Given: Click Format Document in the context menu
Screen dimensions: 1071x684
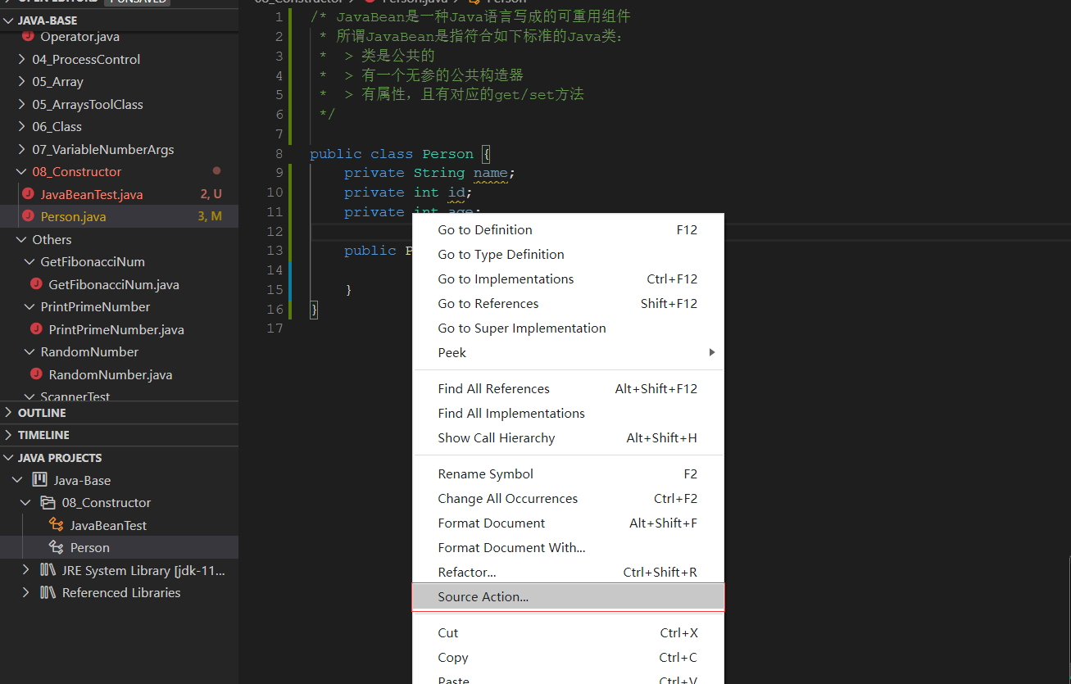Looking at the screenshot, I should coord(491,523).
